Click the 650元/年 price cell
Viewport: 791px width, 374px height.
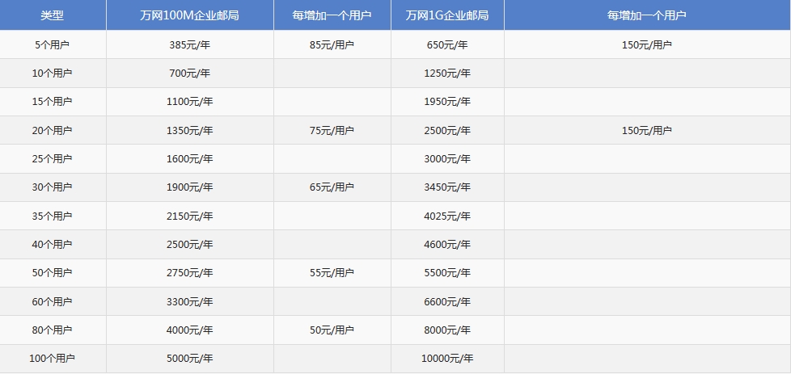447,45
